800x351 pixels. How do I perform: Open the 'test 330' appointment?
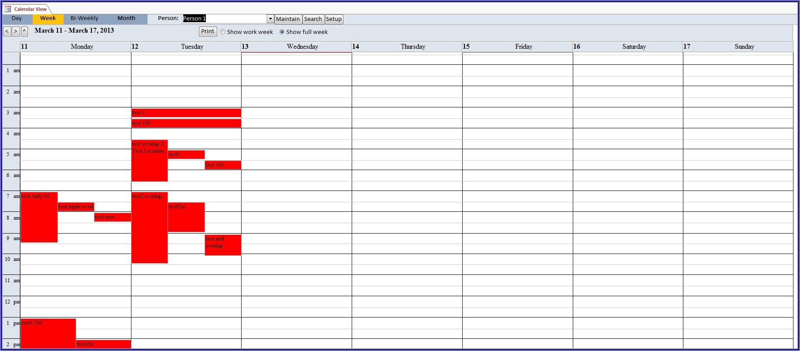[x=186, y=124]
